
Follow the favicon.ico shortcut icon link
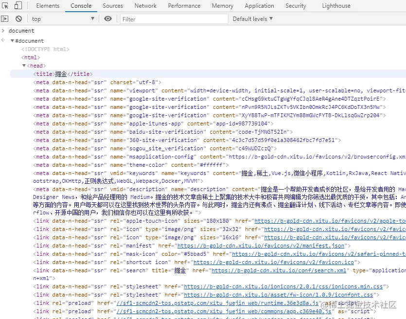(274, 262)
